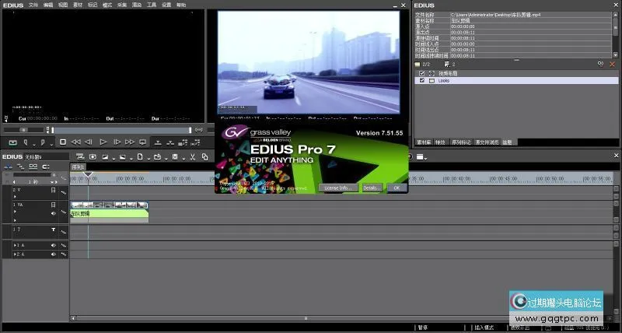622x333 pixels.
Task: Click the red delete X in information panel
Action: pos(612,64)
